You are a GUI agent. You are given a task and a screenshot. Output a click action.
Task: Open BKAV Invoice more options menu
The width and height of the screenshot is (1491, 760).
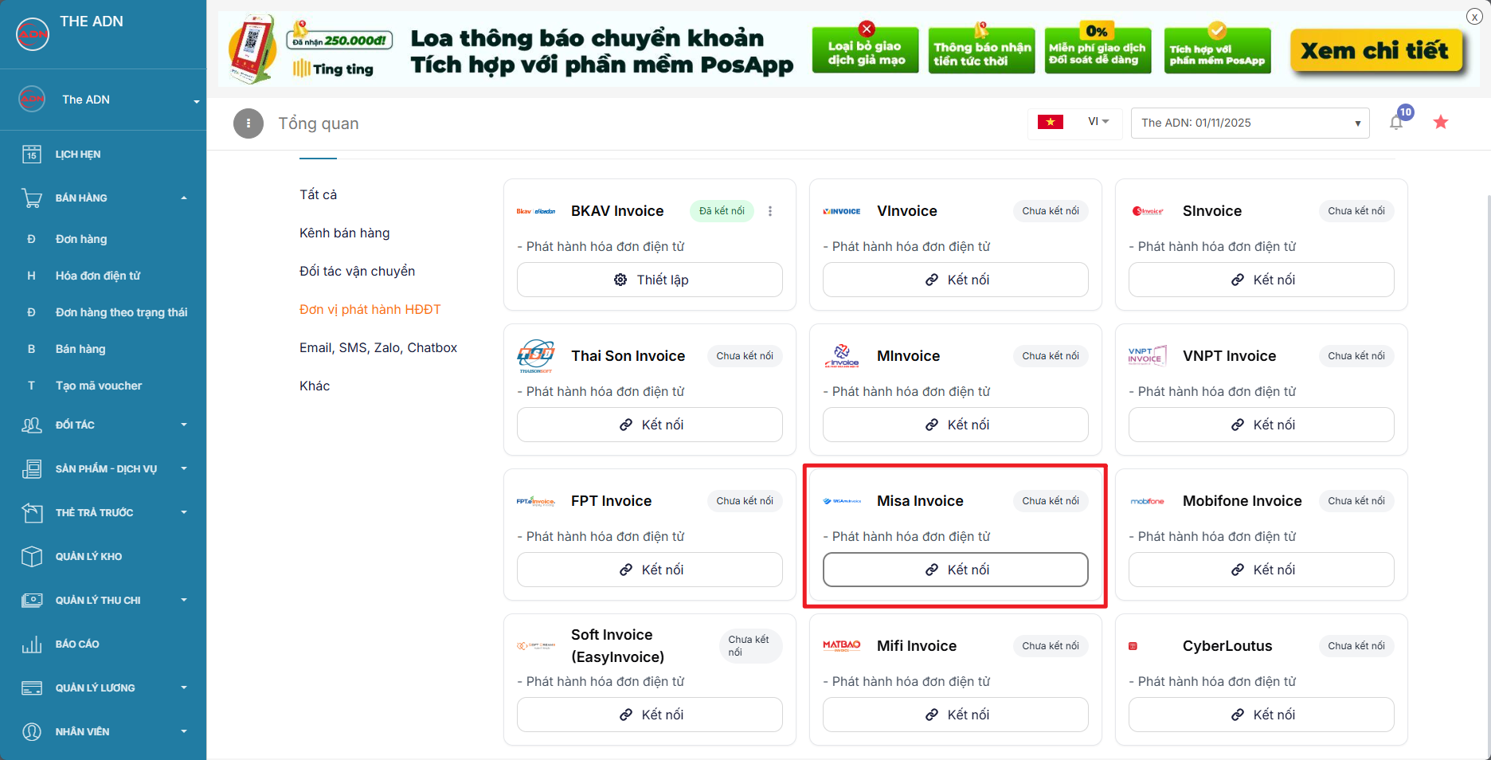[770, 211]
